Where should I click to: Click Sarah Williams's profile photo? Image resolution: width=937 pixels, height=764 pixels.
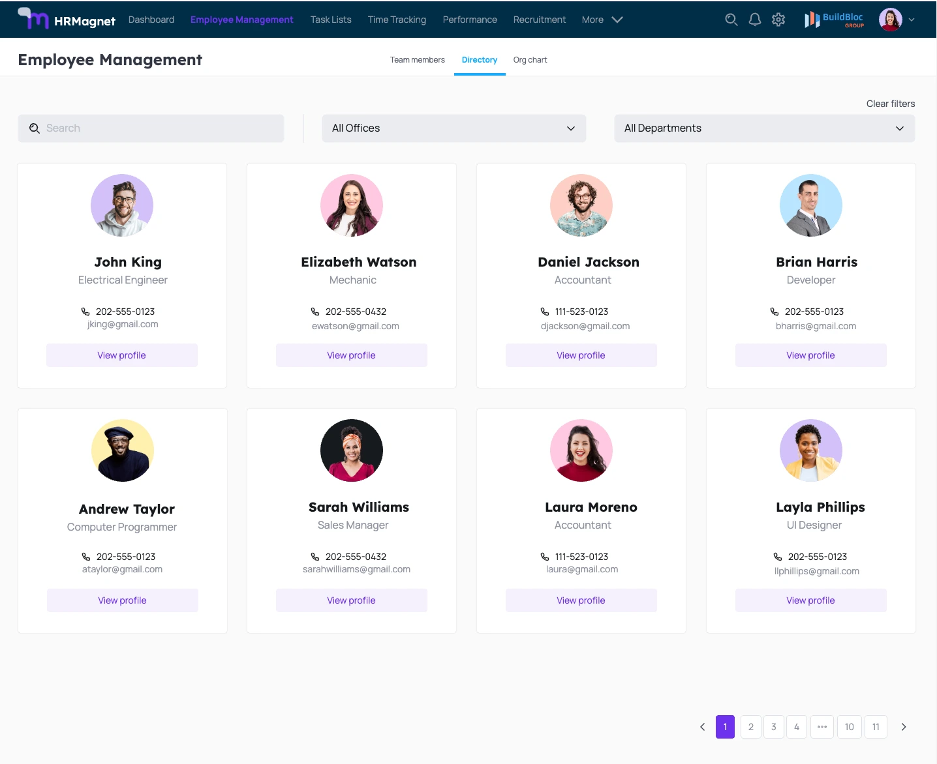pos(352,450)
